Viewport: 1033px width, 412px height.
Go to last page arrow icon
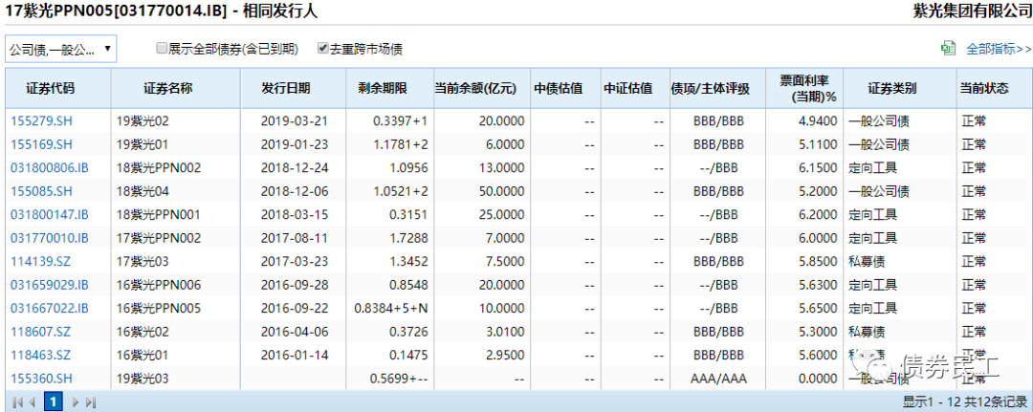point(92,401)
